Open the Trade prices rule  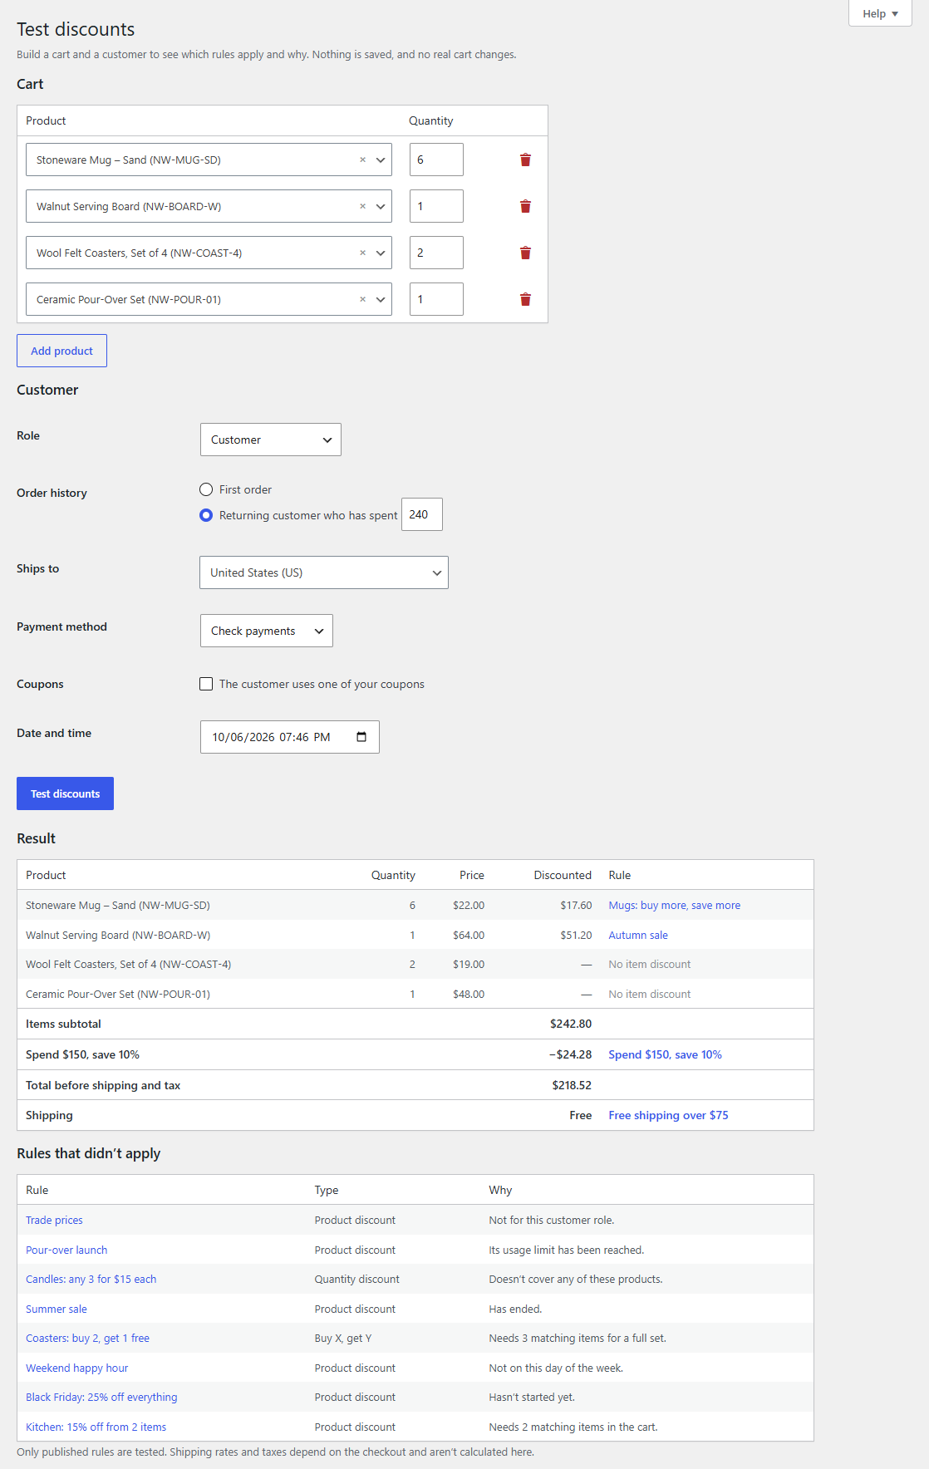click(x=54, y=1221)
